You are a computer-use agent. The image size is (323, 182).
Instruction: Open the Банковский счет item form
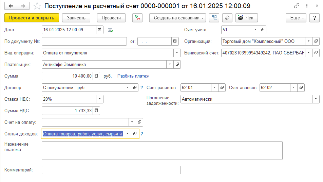(x=316, y=53)
